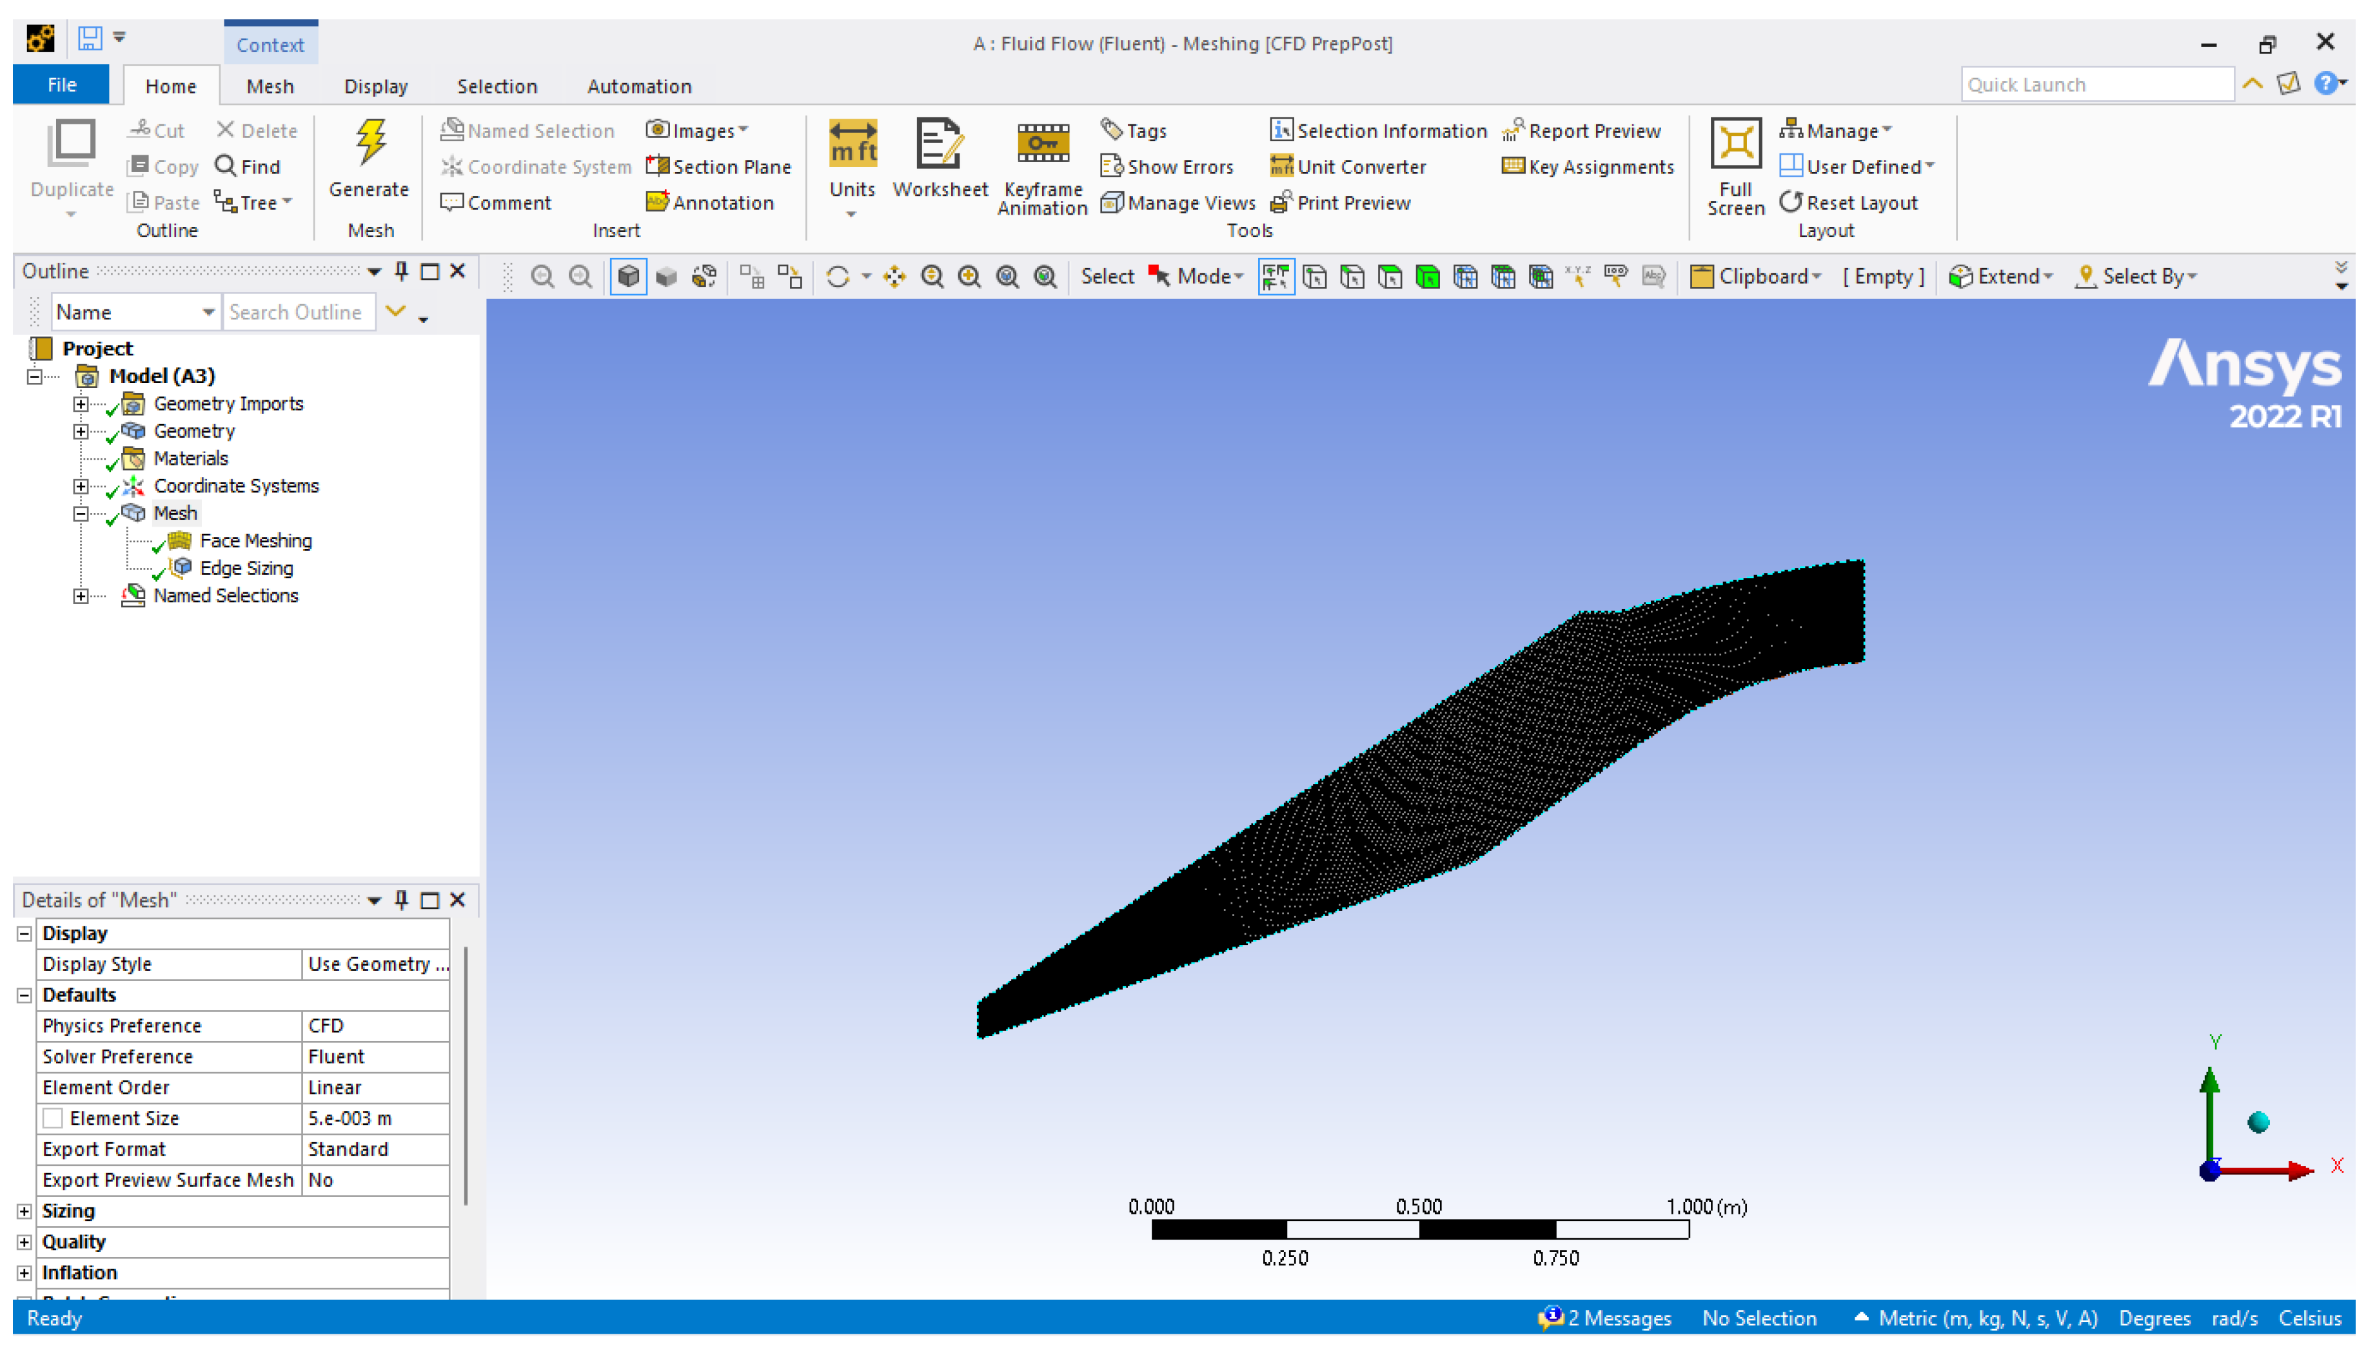Activate the Body selection filter (solid green cube)

tap(1427, 276)
